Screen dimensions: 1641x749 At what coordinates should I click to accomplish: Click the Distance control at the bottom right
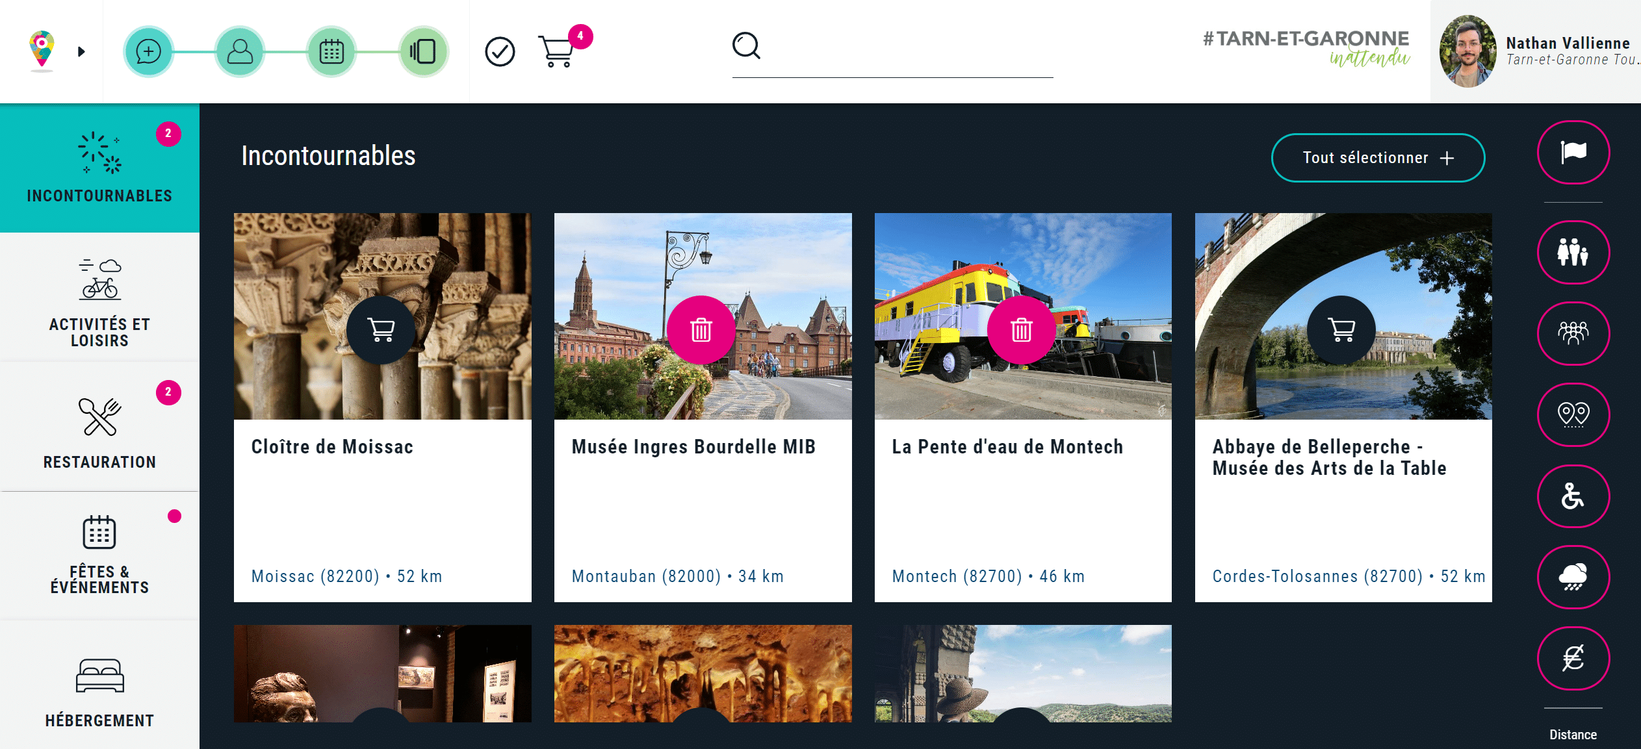point(1573,735)
